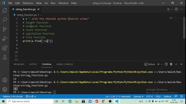Open the launch profile dropdown arrow
186x104 pixels.
point(162,64)
